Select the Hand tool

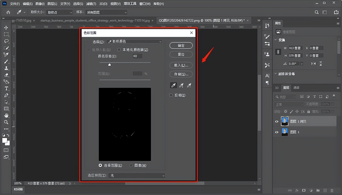click(x=6, y=115)
